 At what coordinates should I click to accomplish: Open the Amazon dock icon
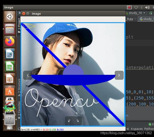point(10,99)
